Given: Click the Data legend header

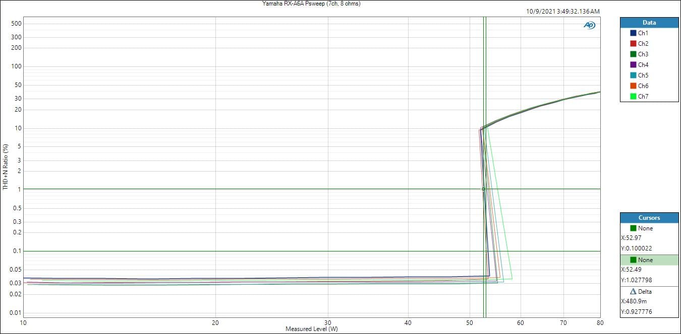Looking at the screenshot, I should click(x=649, y=23).
